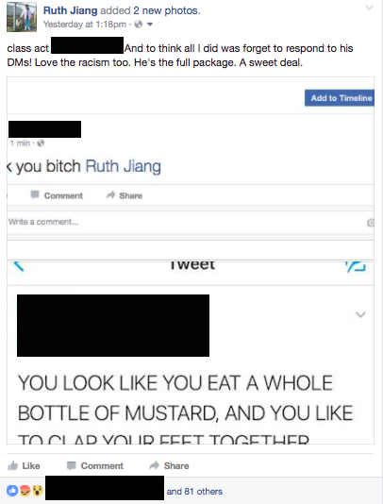Viewport: 383px width, 504px height.
Task: Click the globe privacy icon beside the timestamp
Action: tap(138, 25)
